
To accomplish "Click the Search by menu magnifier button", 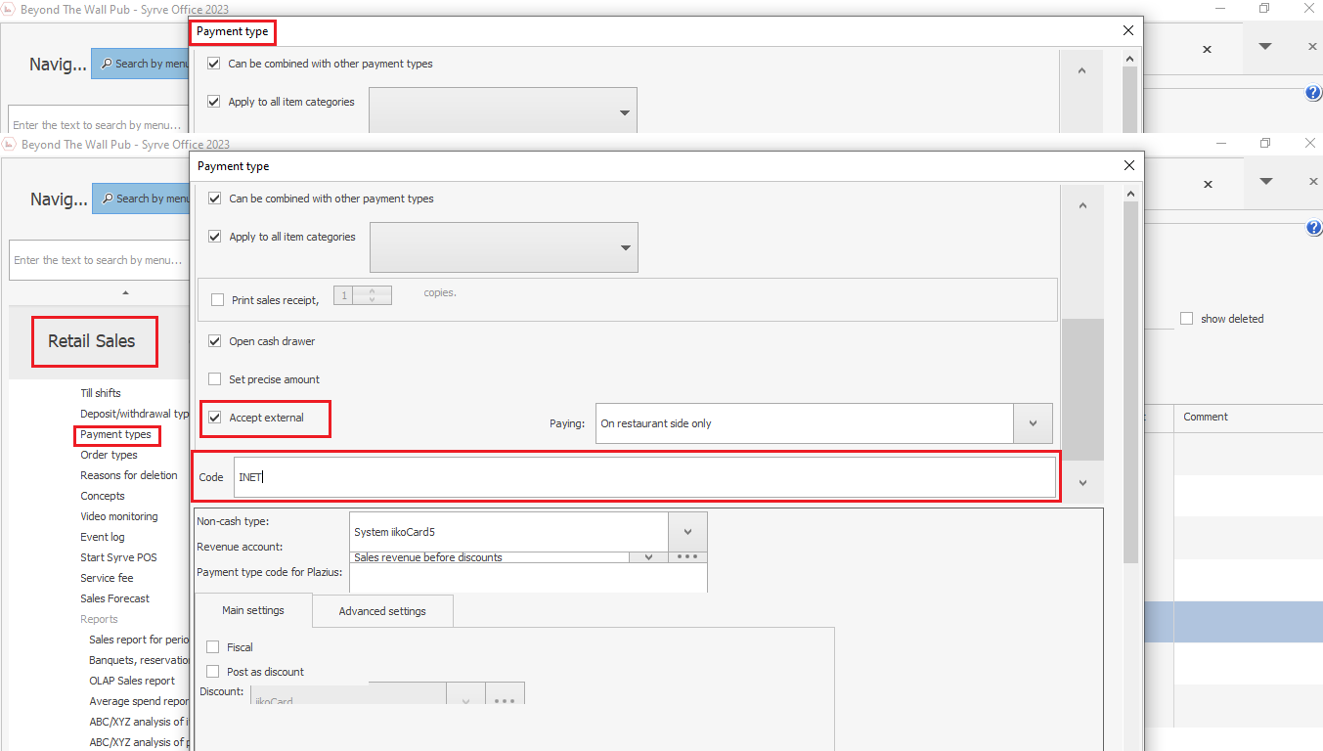I will tap(142, 199).
